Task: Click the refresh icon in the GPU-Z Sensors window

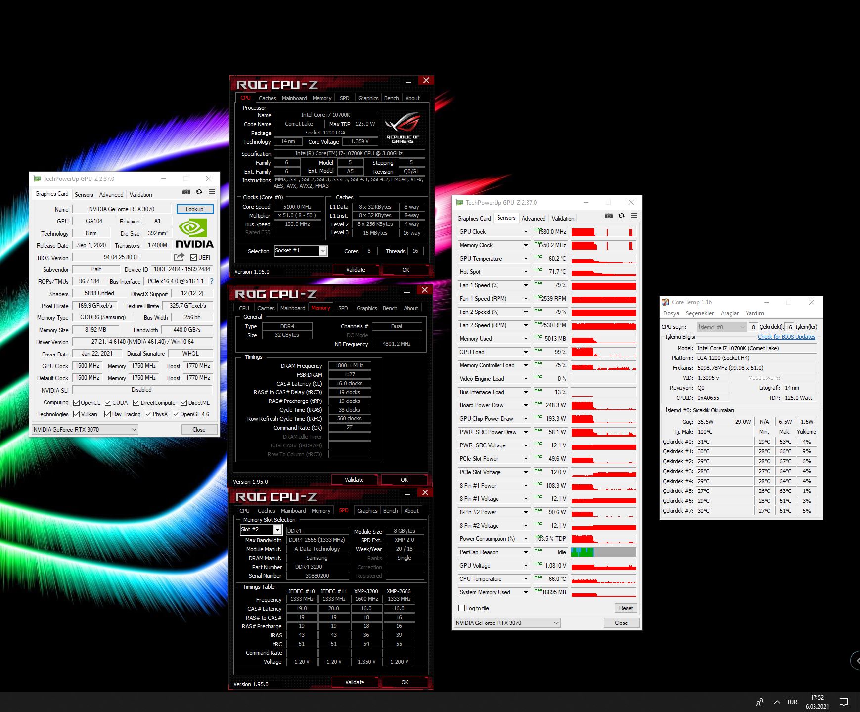Action: click(621, 216)
